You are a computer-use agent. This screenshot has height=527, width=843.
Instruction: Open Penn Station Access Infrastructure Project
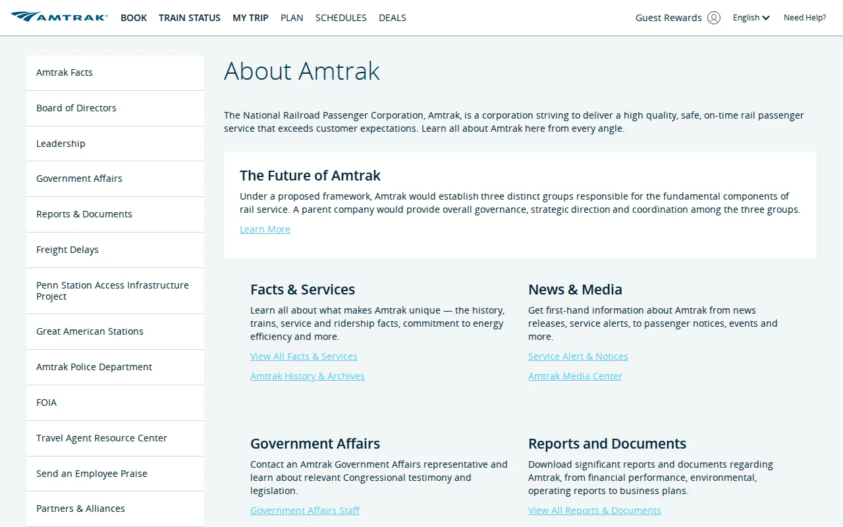coord(115,291)
